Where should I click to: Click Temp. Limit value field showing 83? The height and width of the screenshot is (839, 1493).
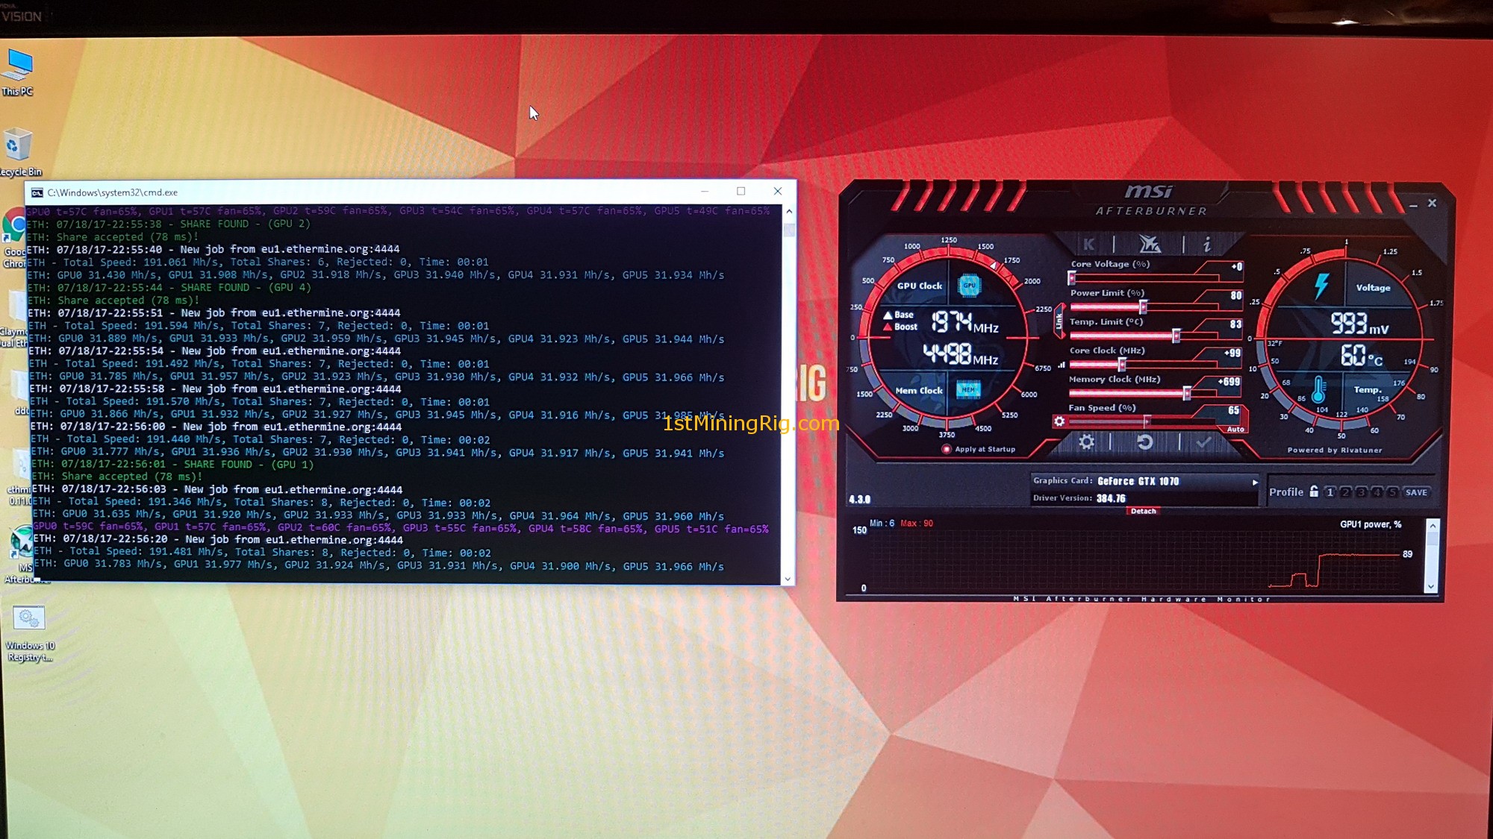tap(1235, 324)
